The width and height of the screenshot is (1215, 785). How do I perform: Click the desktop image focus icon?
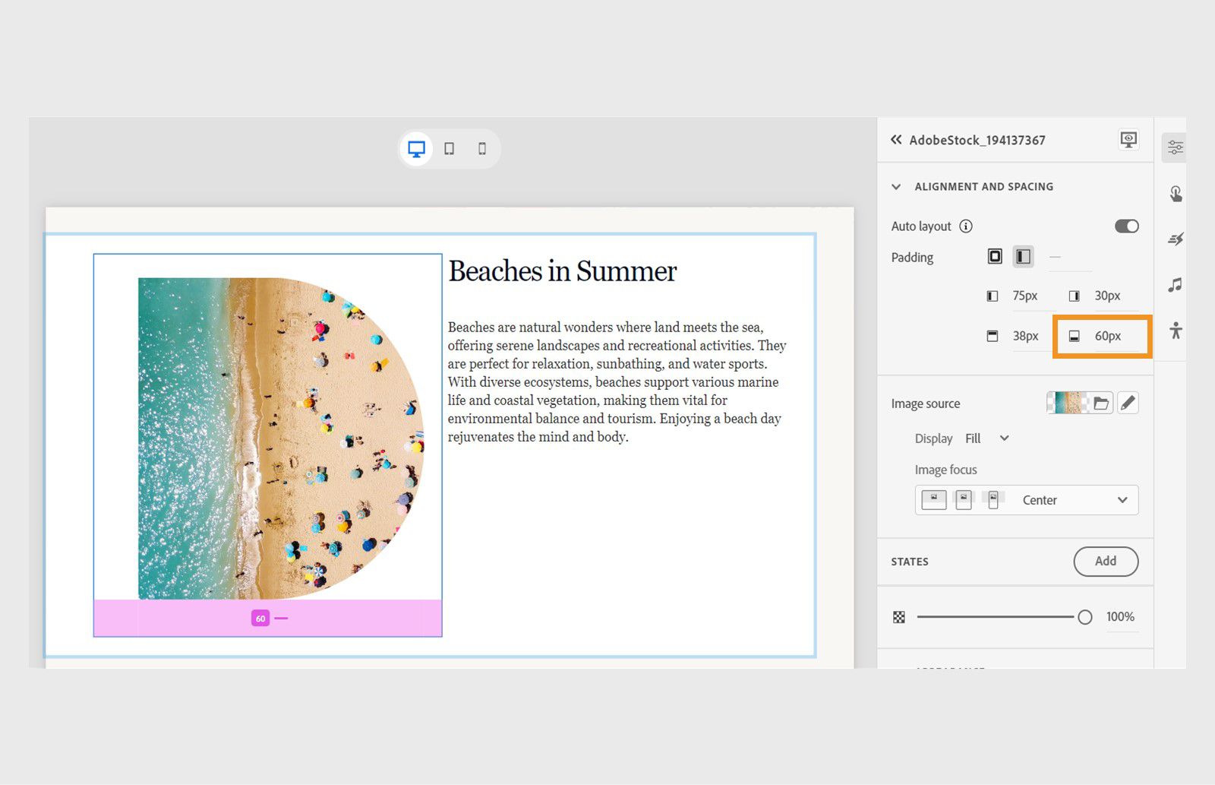pos(934,499)
